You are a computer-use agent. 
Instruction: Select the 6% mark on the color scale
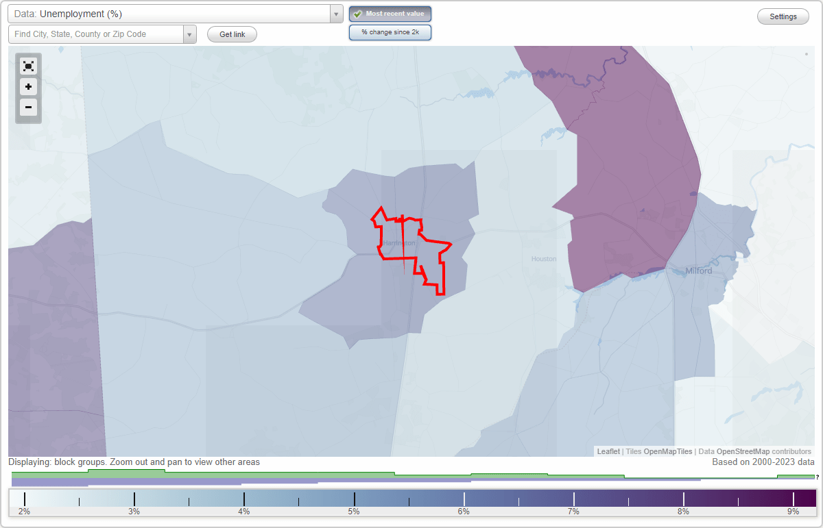click(464, 497)
